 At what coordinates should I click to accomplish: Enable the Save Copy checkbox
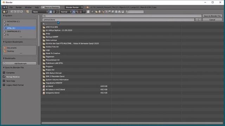click(x=4, y=81)
